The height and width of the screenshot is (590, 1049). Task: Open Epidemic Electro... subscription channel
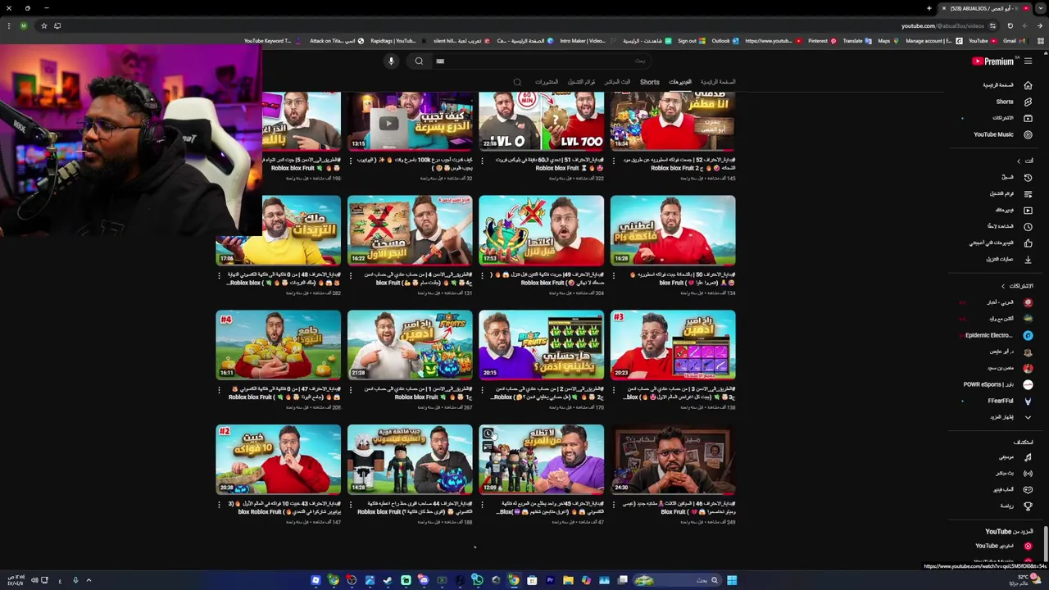pos(998,335)
